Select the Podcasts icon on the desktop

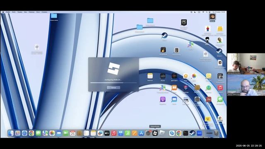(163, 99)
